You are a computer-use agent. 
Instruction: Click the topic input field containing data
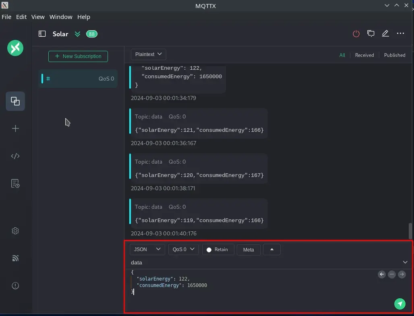coord(265,263)
